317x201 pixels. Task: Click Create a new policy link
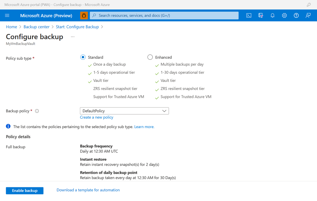97,117
